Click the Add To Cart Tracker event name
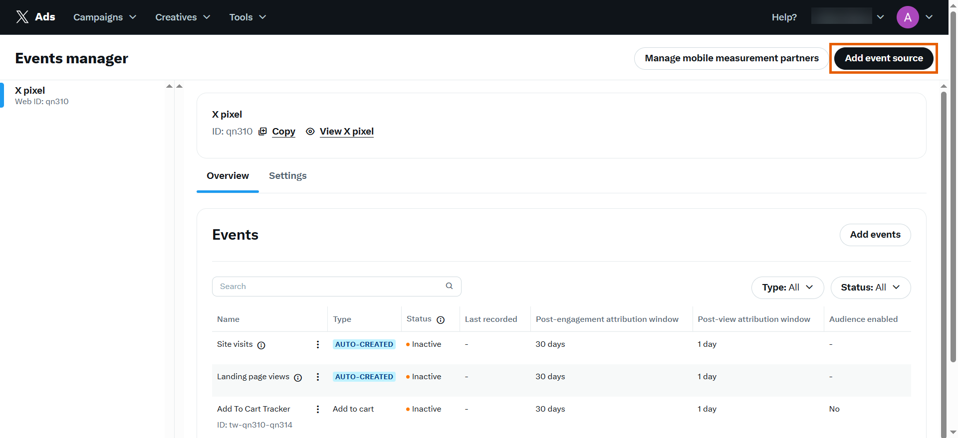 tap(253, 409)
